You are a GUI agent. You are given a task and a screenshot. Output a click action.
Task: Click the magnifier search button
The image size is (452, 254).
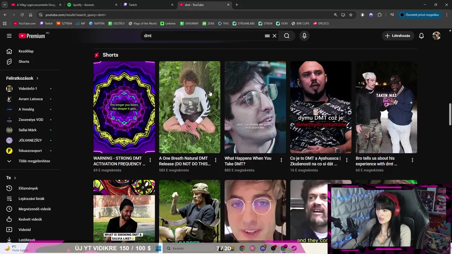pos(287,36)
